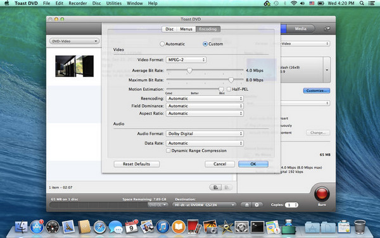Click the red Burn button
The height and width of the screenshot is (238, 380).
click(322, 194)
